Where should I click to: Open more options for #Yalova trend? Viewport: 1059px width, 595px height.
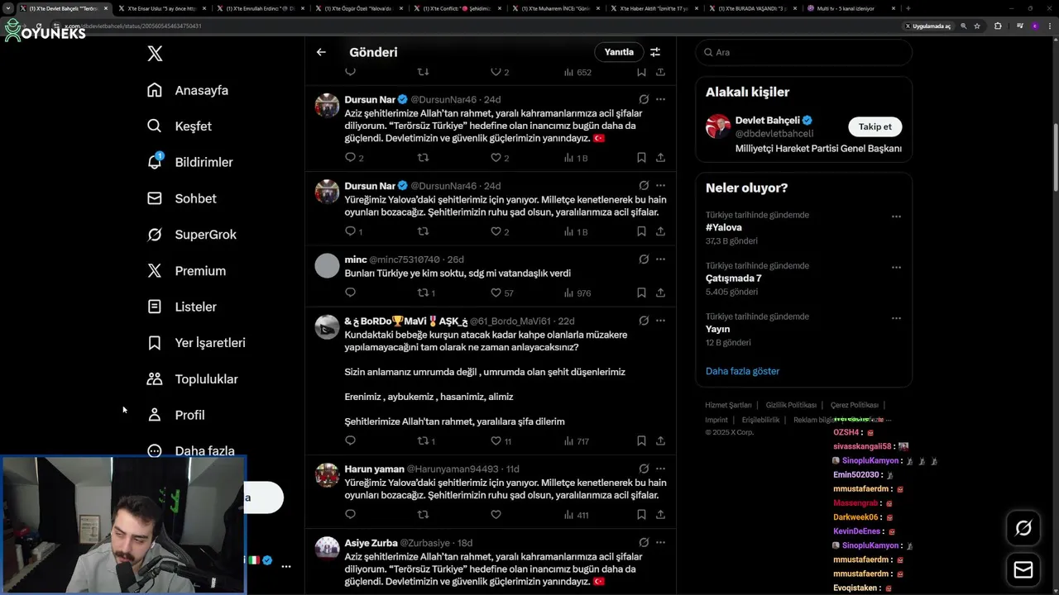(x=896, y=217)
